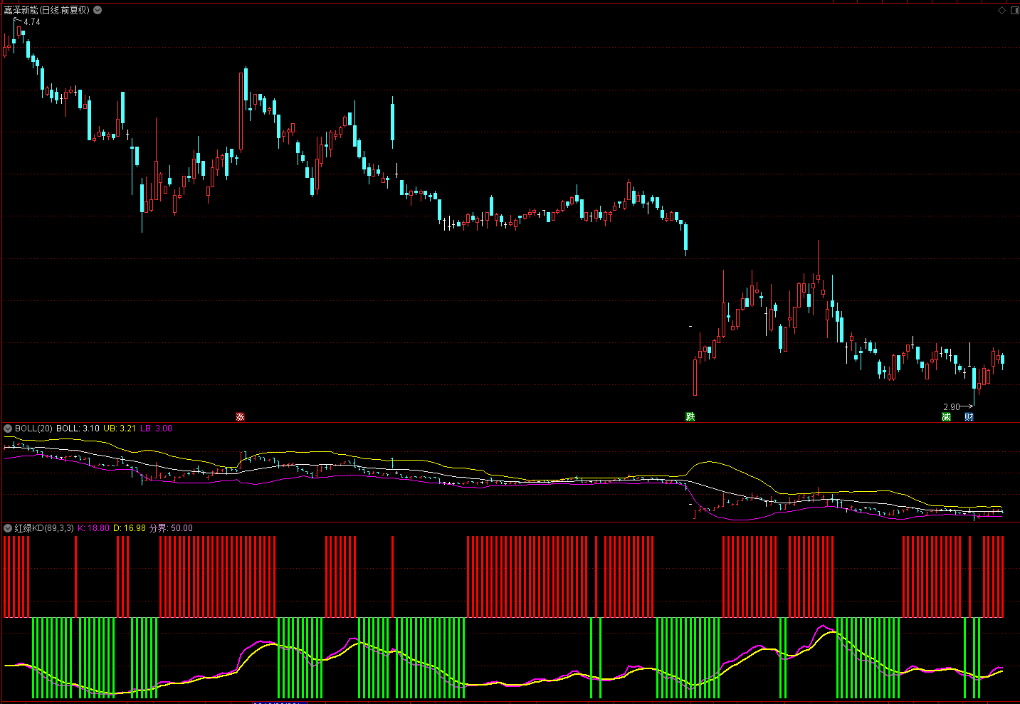
Task: Click the 分界: 50.00 value
Action: click(x=171, y=528)
